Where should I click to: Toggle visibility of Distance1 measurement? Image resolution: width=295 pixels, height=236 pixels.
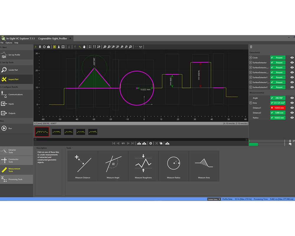(292, 108)
